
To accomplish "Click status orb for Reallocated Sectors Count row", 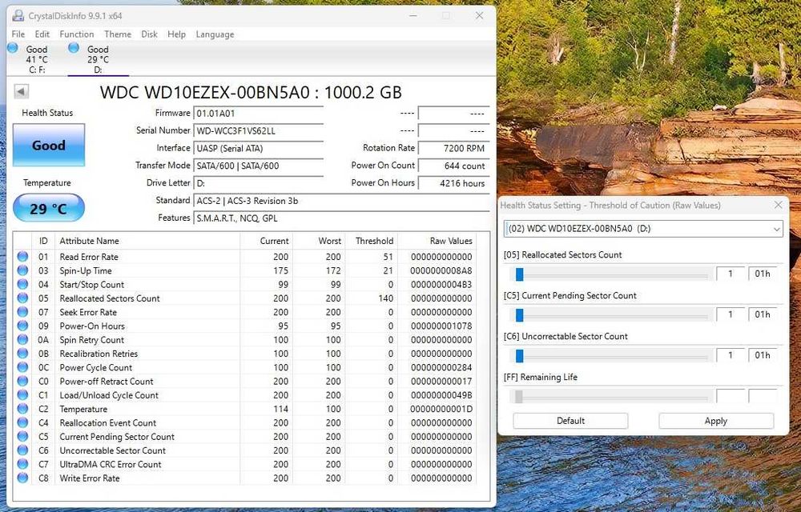I will tap(22, 298).
